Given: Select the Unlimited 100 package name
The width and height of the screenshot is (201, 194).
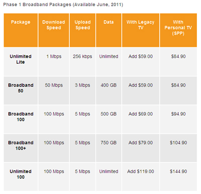Looking at the screenshot, I should 21,174.
